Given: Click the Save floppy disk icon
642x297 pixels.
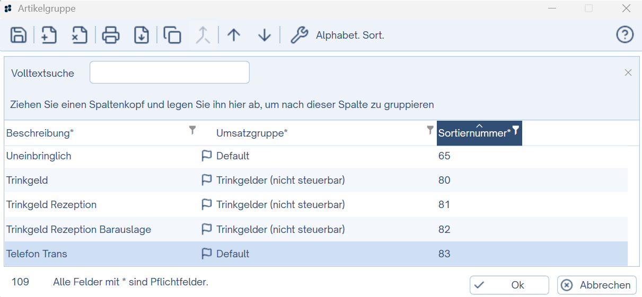Looking at the screenshot, I should [19, 35].
